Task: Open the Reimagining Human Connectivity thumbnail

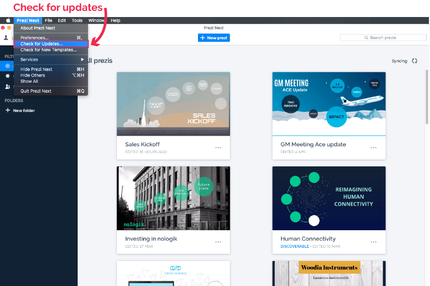Action: click(329, 198)
